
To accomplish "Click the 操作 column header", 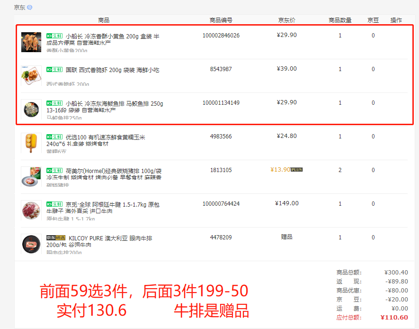I will point(396,20).
